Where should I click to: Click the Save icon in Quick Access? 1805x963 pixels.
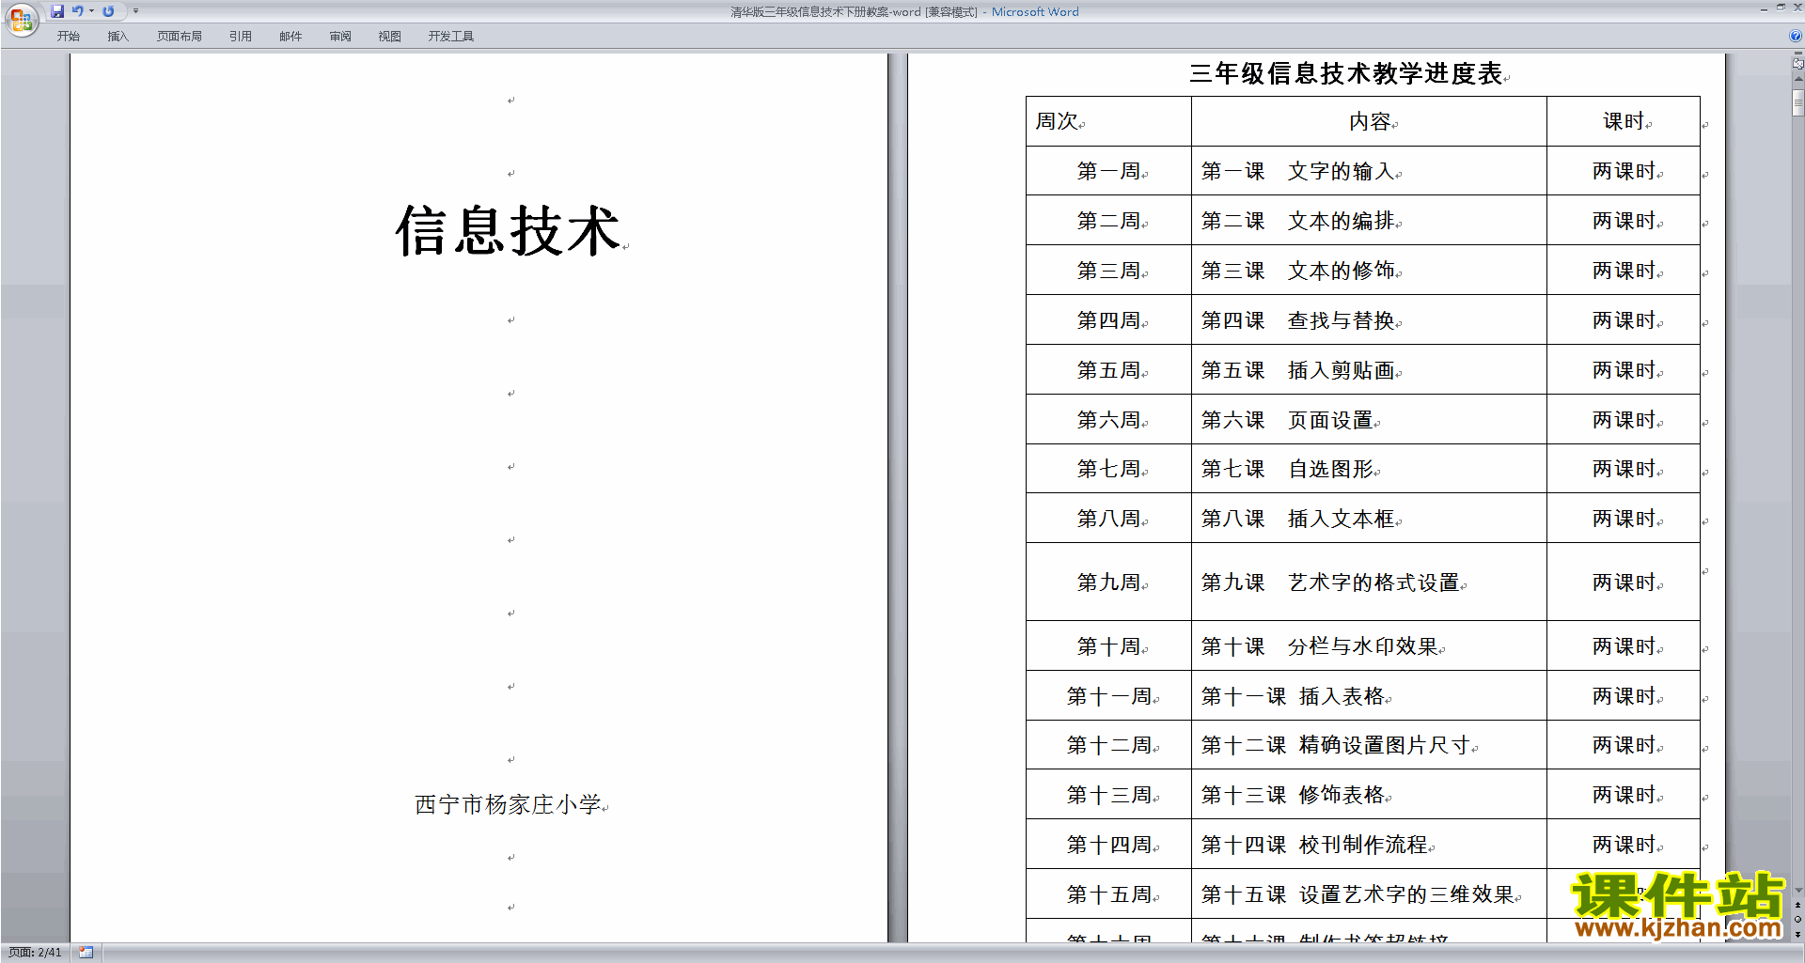pos(57,11)
